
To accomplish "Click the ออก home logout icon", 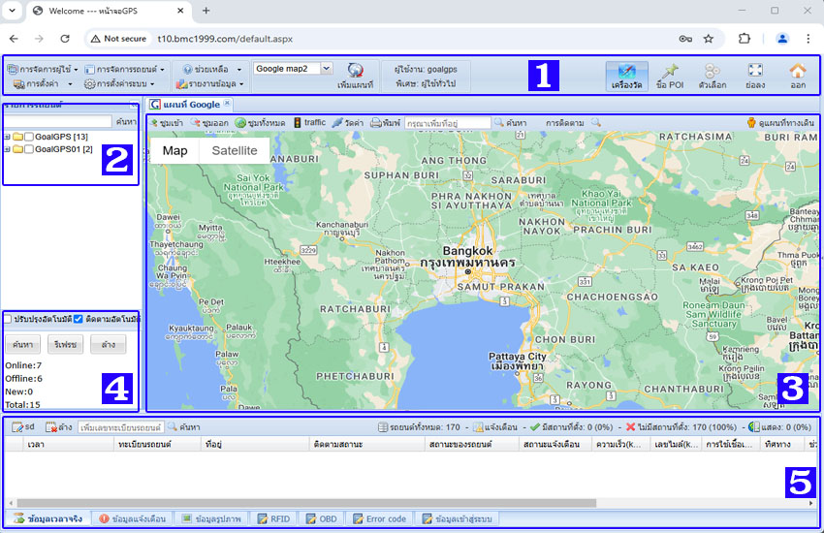I will pyautogui.click(x=798, y=77).
